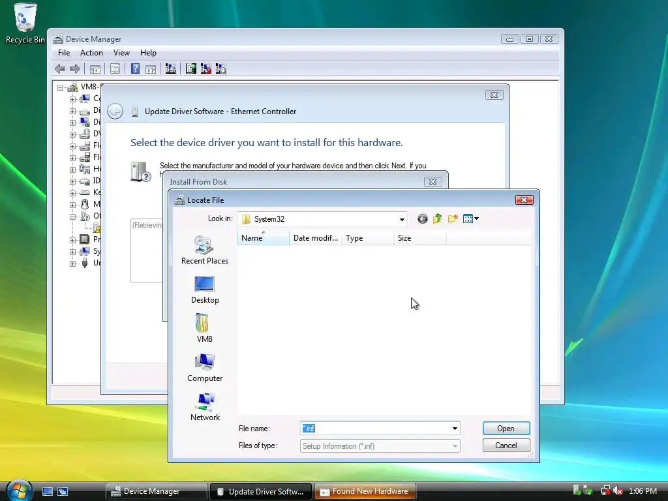Expand the Keyboards tree node
Image resolution: width=668 pixels, height=501 pixels.
(x=72, y=193)
